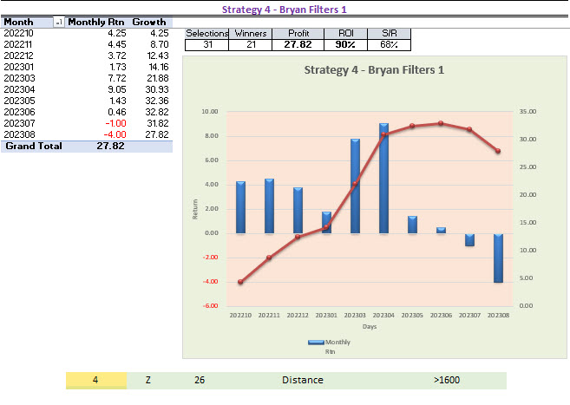This screenshot has width=570, height=405.
Task: Click the S/R value 68% cell
Action: point(389,44)
